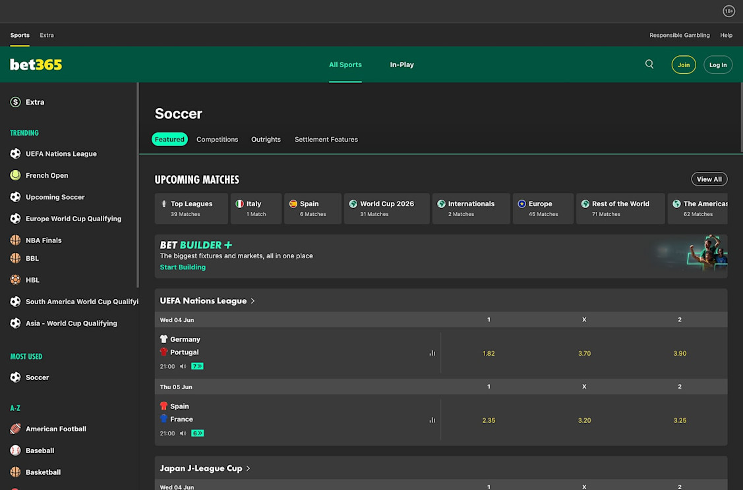Screen dimensions: 743x490
Task: Open South America World Cup Qualifying link
Action: point(82,302)
